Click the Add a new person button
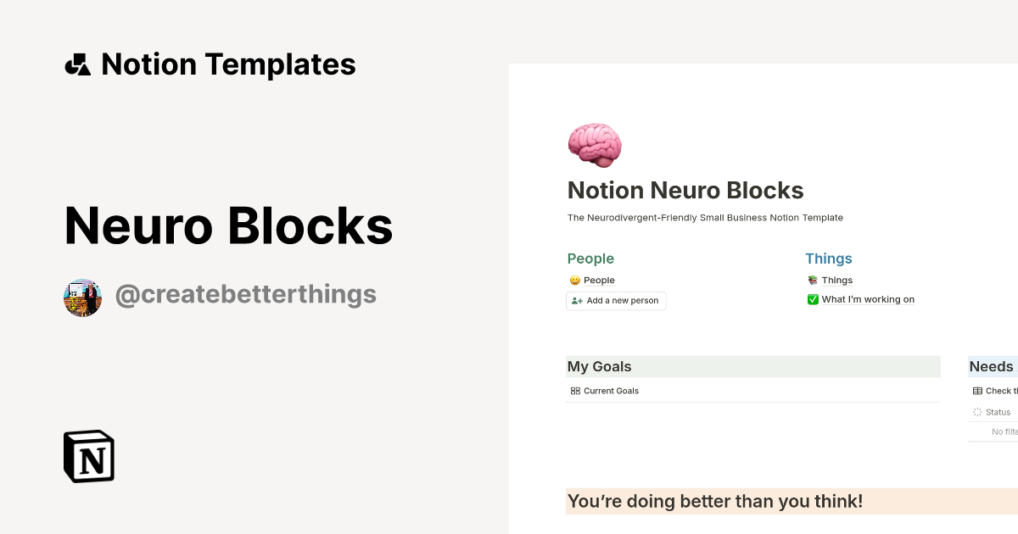The image size is (1018, 534). (616, 301)
